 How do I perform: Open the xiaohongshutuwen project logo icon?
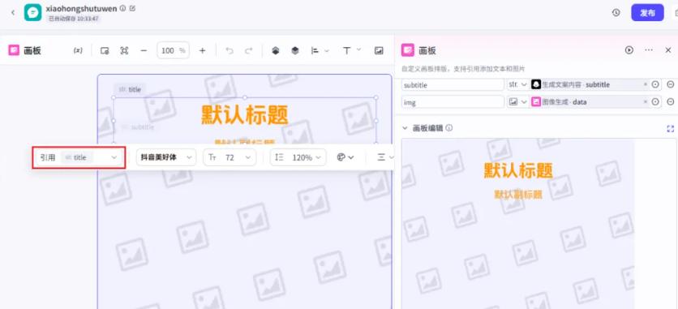pos(33,12)
